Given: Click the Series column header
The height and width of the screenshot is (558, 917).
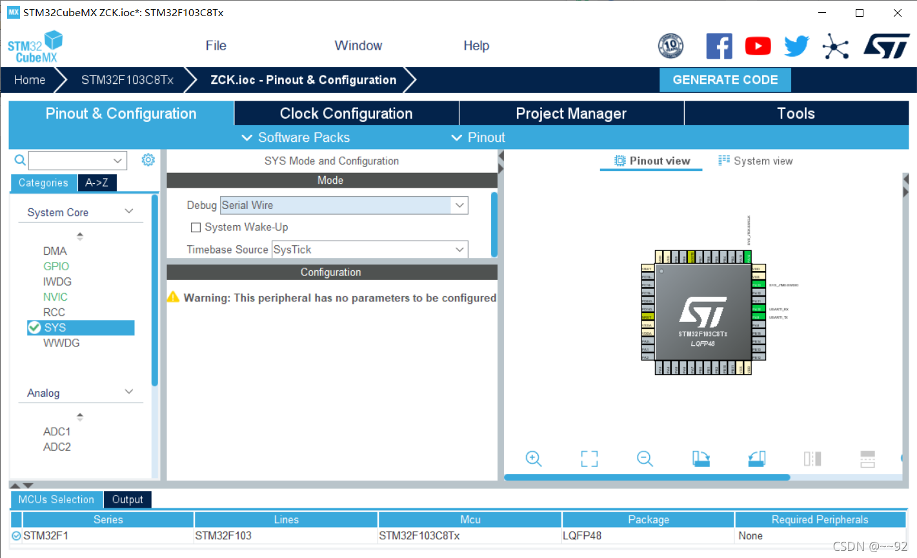Looking at the screenshot, I should [108, 519].
